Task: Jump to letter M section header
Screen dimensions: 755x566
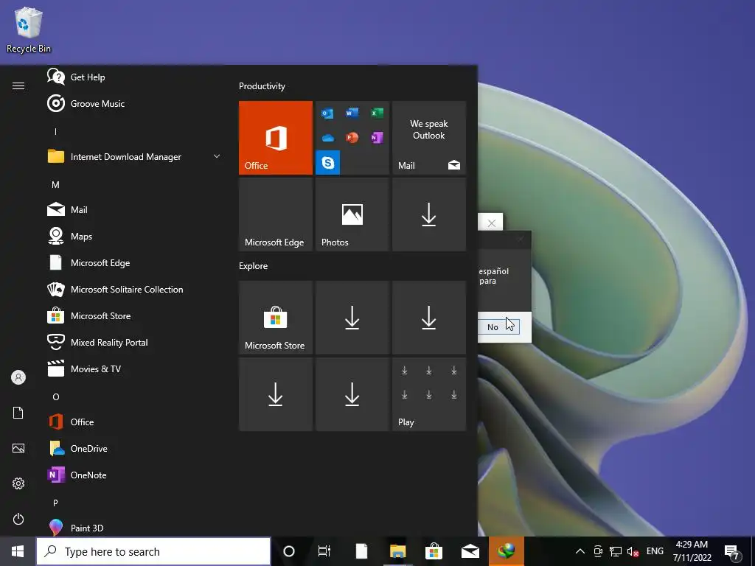Action: pyautogui.click(x=55, y=184)
